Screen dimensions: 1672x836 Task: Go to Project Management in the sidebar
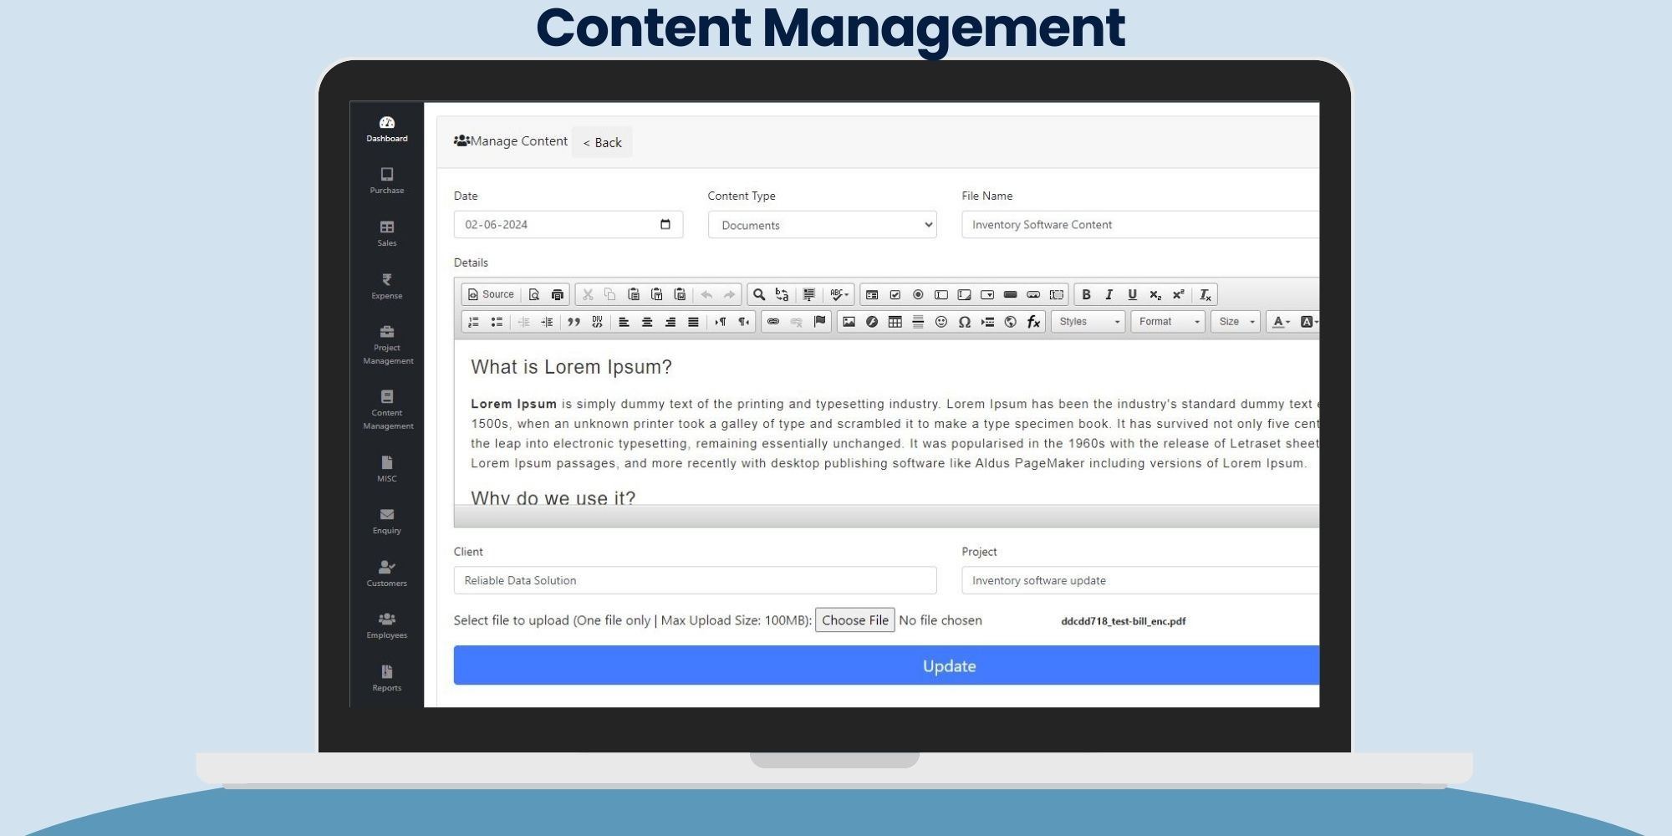[x=387, y=344]
